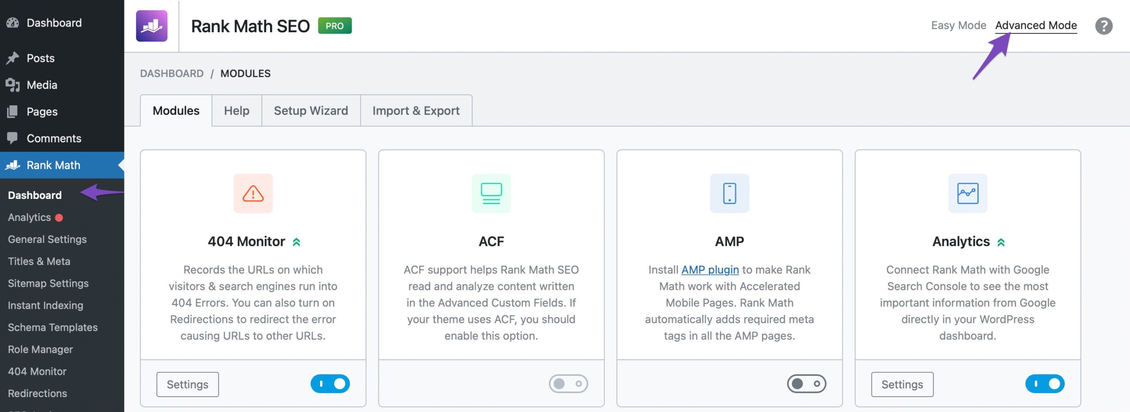Viewport: 1130px width, 412px height.
Task: Open Titles & Meta submenu item
Action: (39, 262)
